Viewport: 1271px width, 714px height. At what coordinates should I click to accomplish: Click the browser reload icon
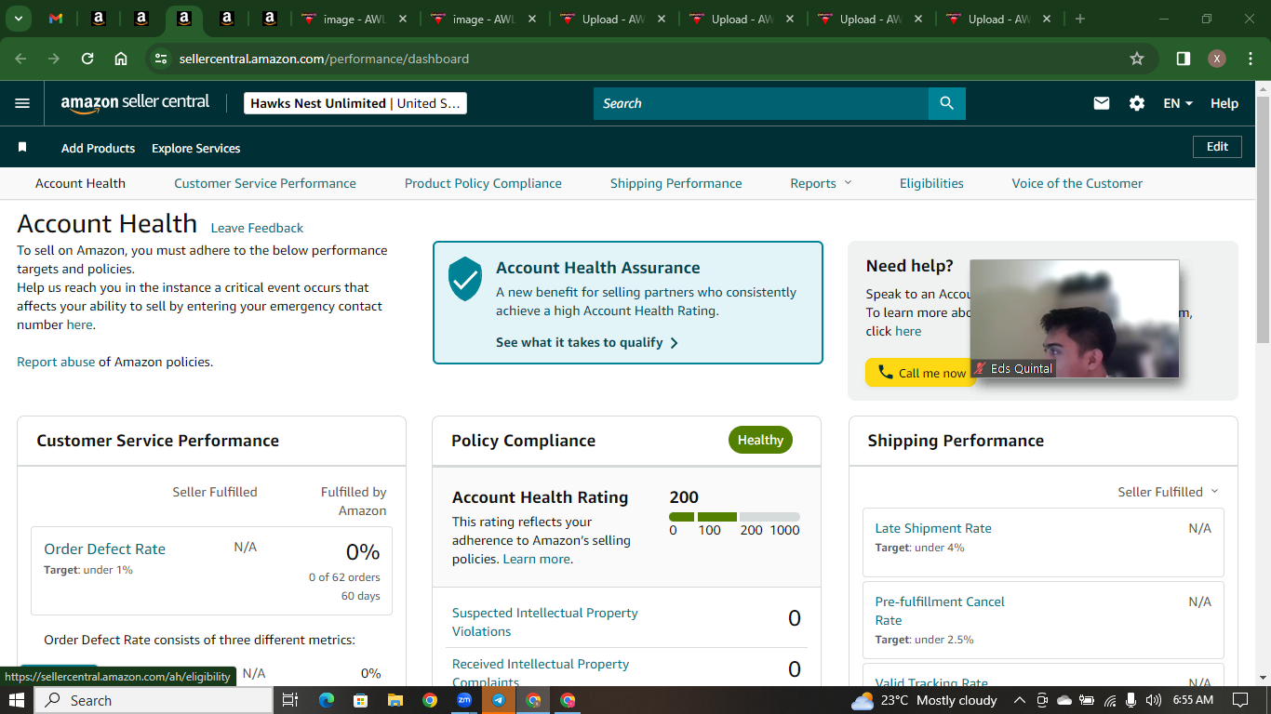tap(87, 59)
